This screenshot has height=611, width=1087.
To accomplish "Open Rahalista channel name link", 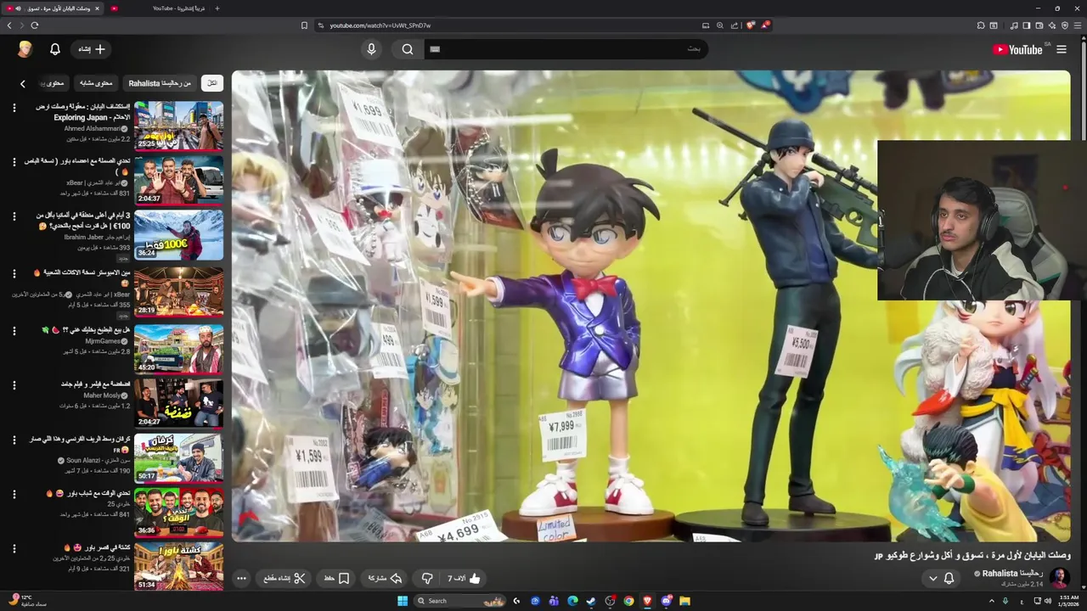I will 1012,574.
